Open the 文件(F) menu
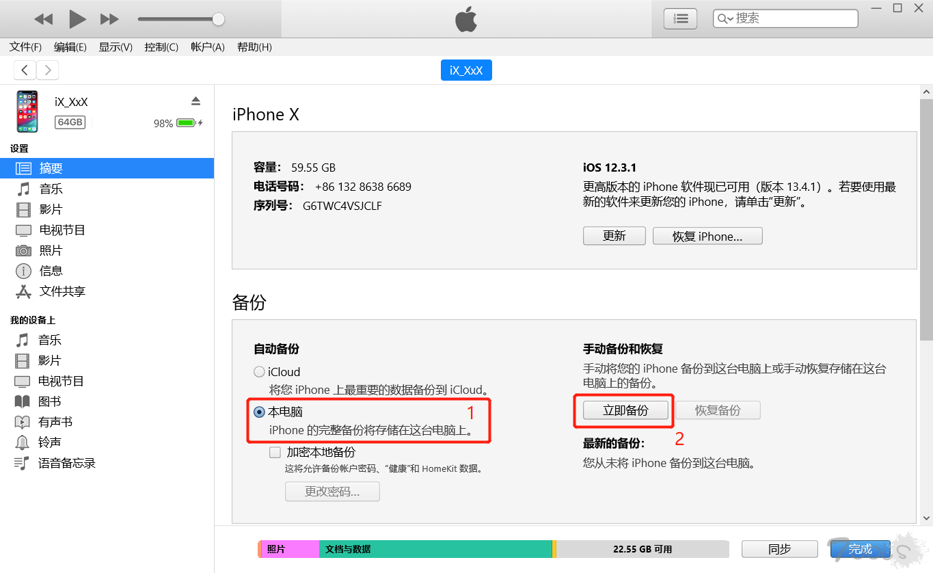 tap(25, 47)
